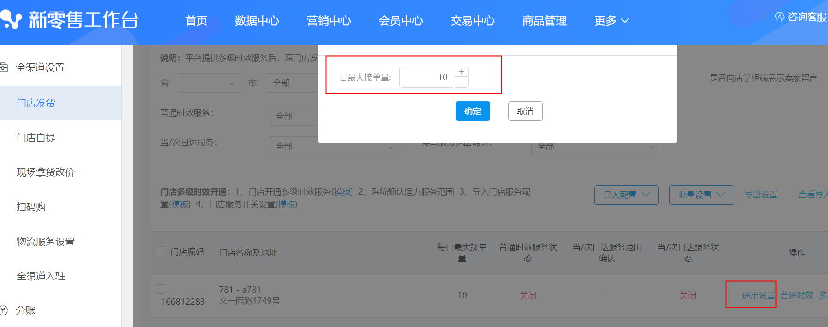The width and height of the screenshot is (828, 327).
Task: Expand the 更多 menu in top navigation
Action: [x=611, y=21]
